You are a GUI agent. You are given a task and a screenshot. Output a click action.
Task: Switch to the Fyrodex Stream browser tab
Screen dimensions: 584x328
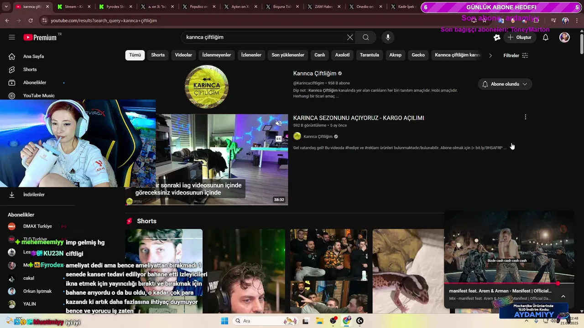[115, 7]
